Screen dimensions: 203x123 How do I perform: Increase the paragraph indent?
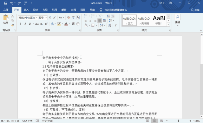[x=113, y=16]
